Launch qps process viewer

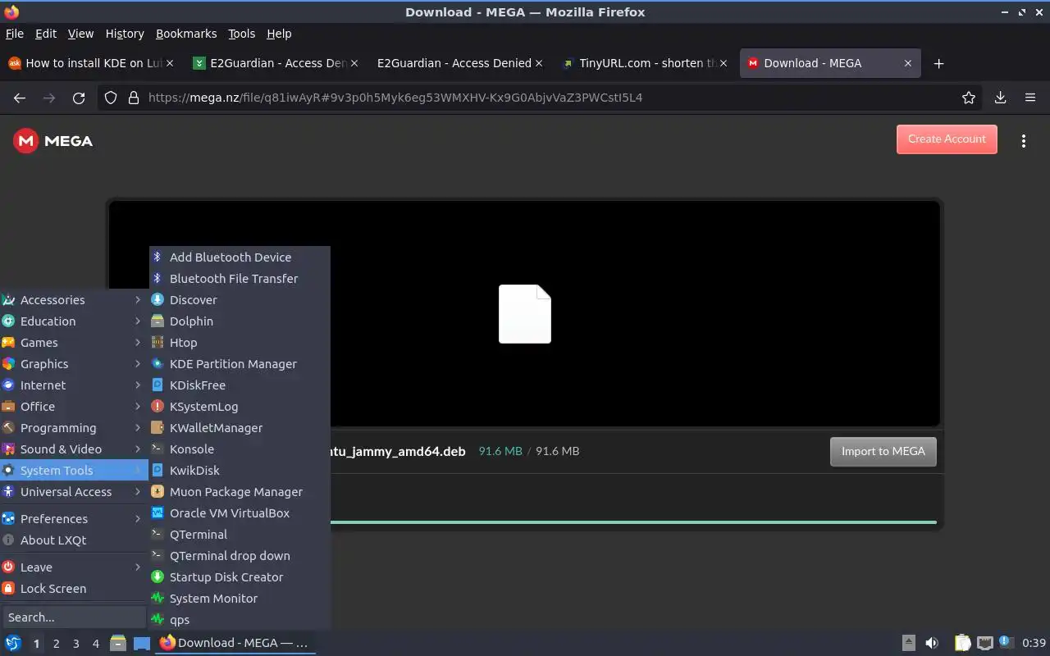click(x=240, y=619)
